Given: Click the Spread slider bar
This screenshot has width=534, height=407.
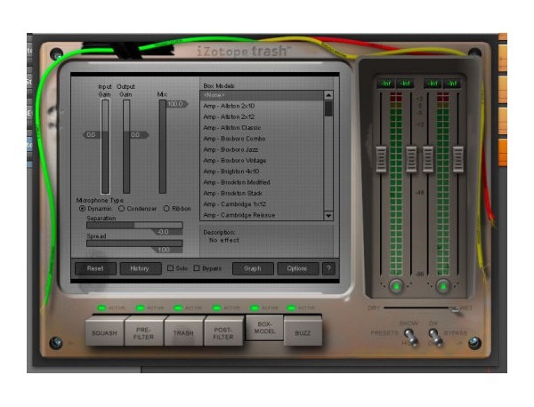Looking at the screenshot, I should pyautogui.click(x=134, y=243).
